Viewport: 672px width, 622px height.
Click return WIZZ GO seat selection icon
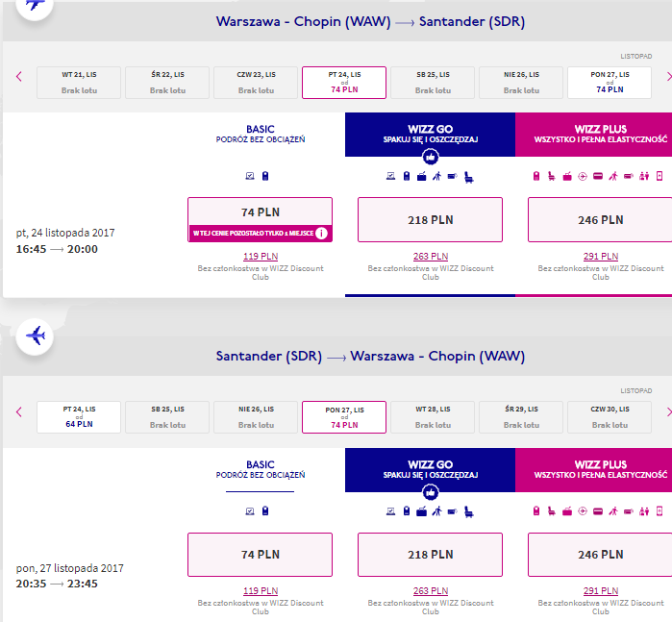pos(469,512)
